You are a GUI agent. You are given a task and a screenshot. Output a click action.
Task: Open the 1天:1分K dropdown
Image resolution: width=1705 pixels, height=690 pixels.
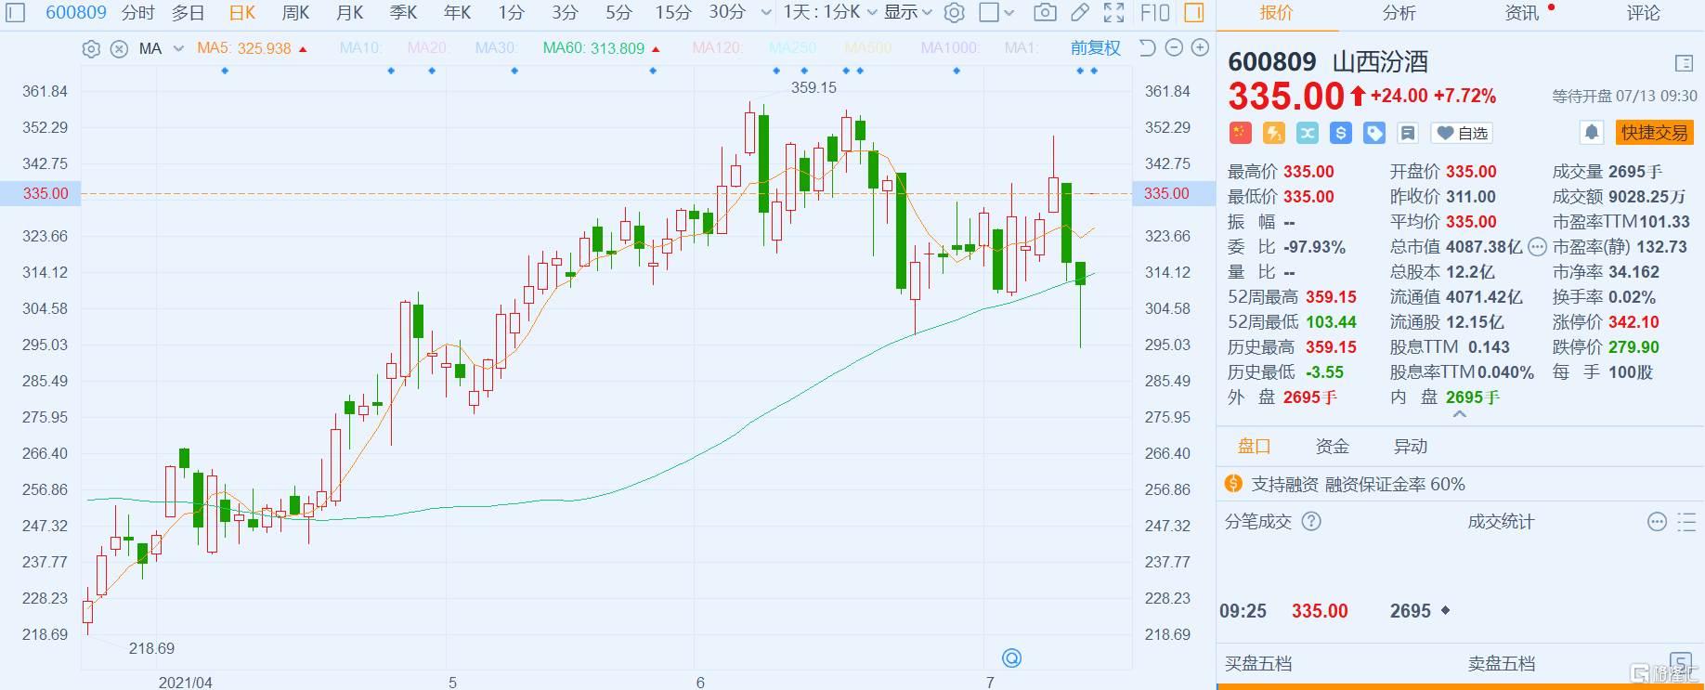(830, 13)
